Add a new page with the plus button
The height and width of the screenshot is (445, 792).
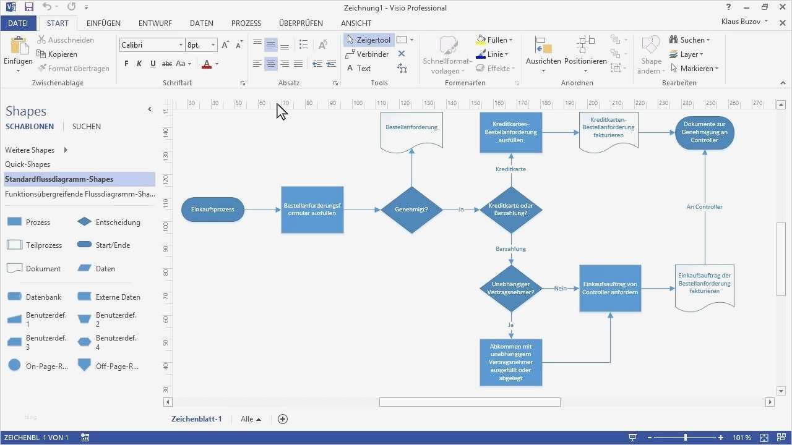pyautogui.click(x=283, y=419)
